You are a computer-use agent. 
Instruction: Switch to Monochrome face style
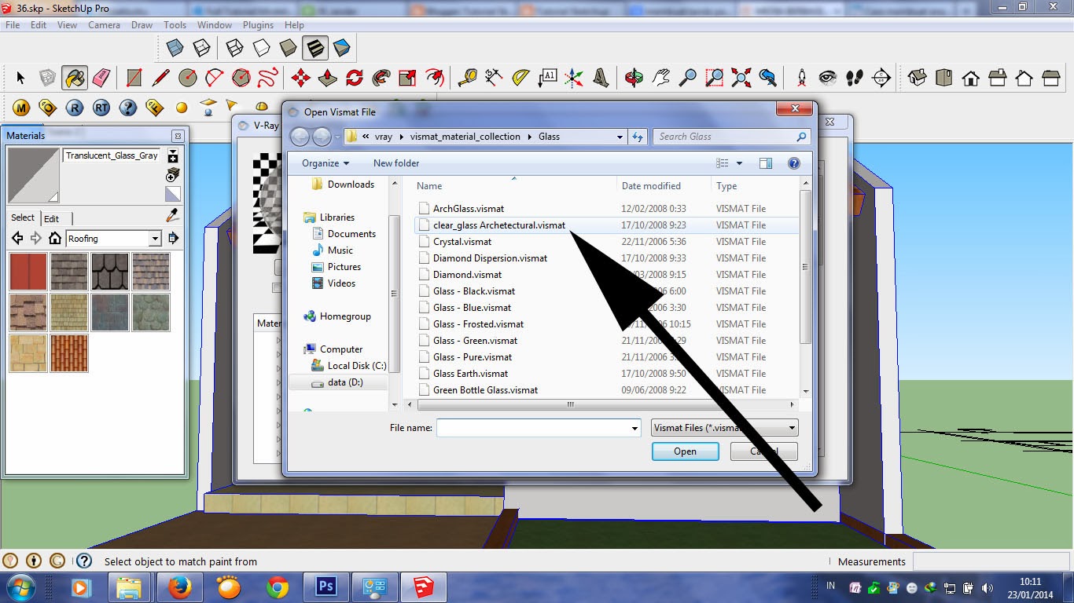click(342, 49)
